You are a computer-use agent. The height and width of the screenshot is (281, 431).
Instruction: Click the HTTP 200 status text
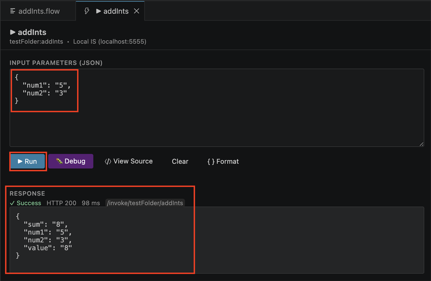click(x=61, y=203)
